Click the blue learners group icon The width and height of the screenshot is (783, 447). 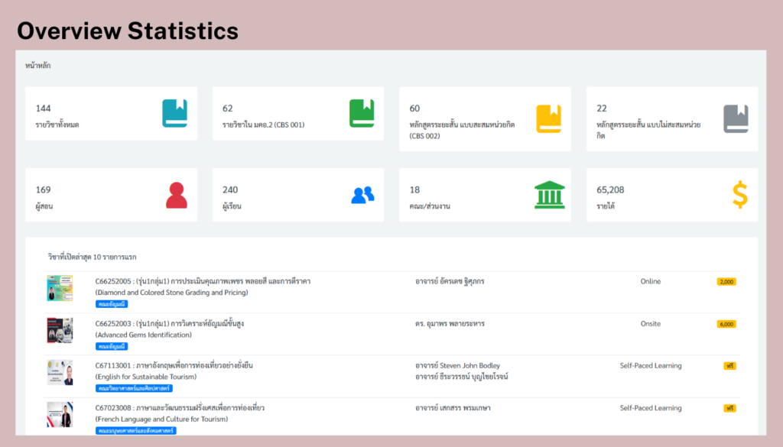tap(362, 196)
